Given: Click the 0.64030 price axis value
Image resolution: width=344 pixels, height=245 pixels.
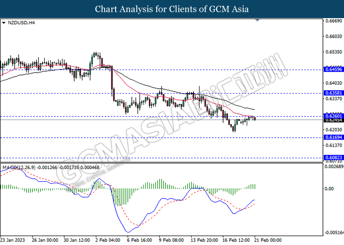Looking at the screenshot, I should click(x=334, y=83).
